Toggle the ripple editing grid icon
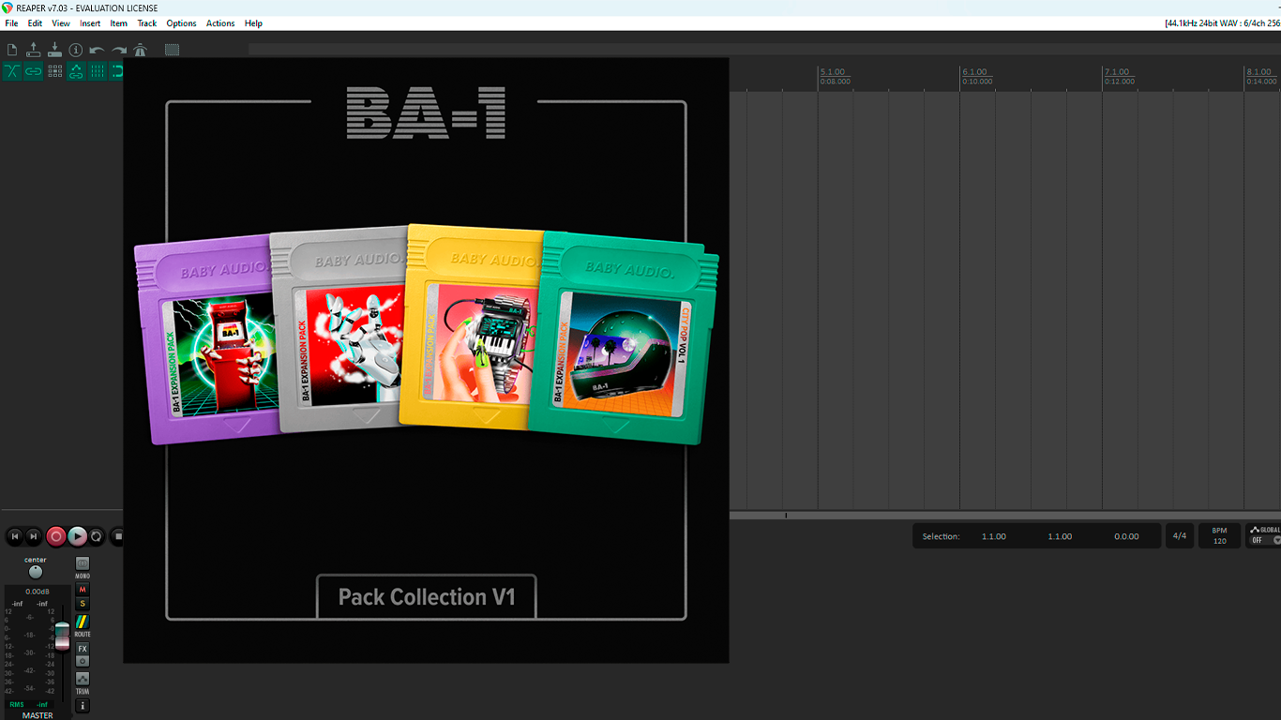Image resolution: width=1281 pixels, height=720 pixels. pyautogui.click(x=54, y=71)
